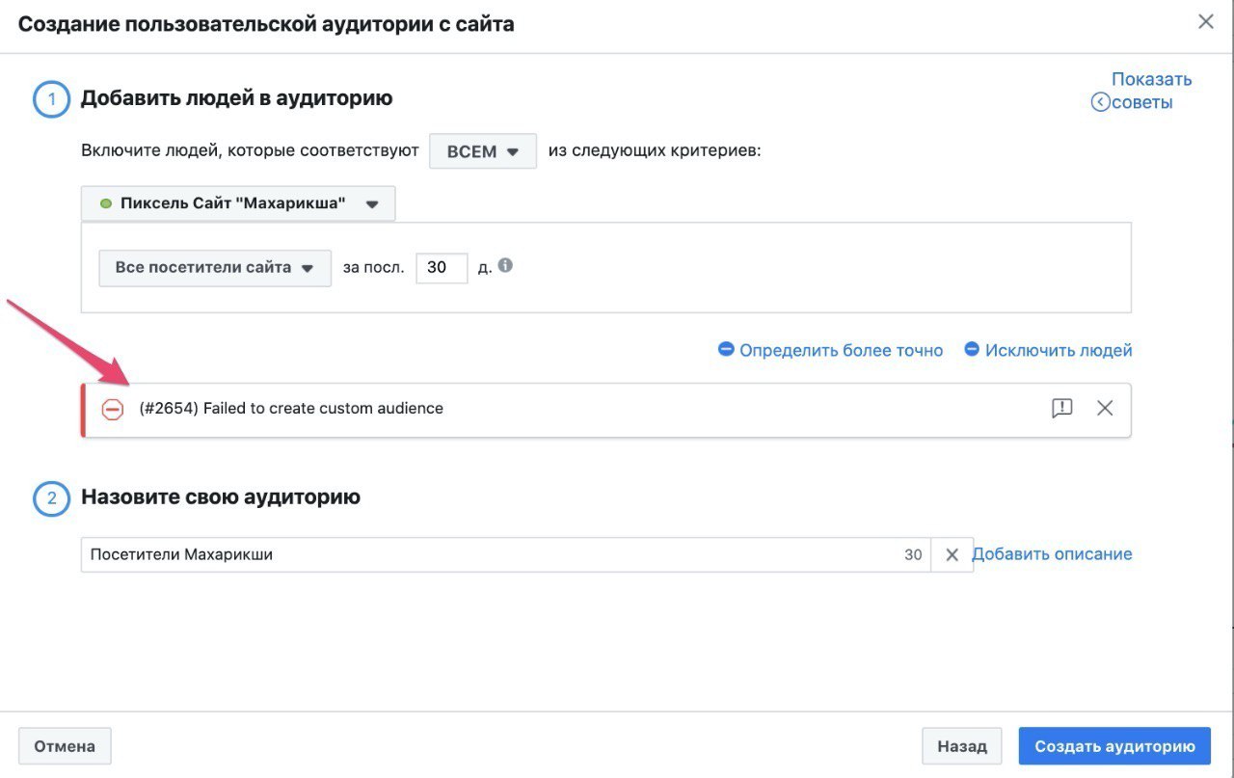Open the Все посетители сайта dropdown
Image resolution: width=1234 pixels, height=778 pixels.
(215, 268)
